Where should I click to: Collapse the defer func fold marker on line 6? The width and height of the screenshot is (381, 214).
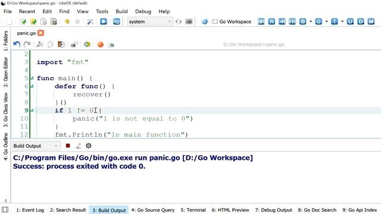pyautogui.click(x=32, y=86)
